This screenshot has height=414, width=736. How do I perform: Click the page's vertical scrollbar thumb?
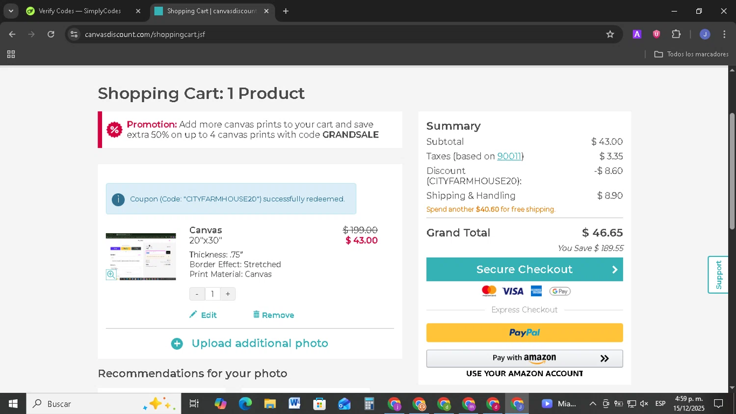732,171
